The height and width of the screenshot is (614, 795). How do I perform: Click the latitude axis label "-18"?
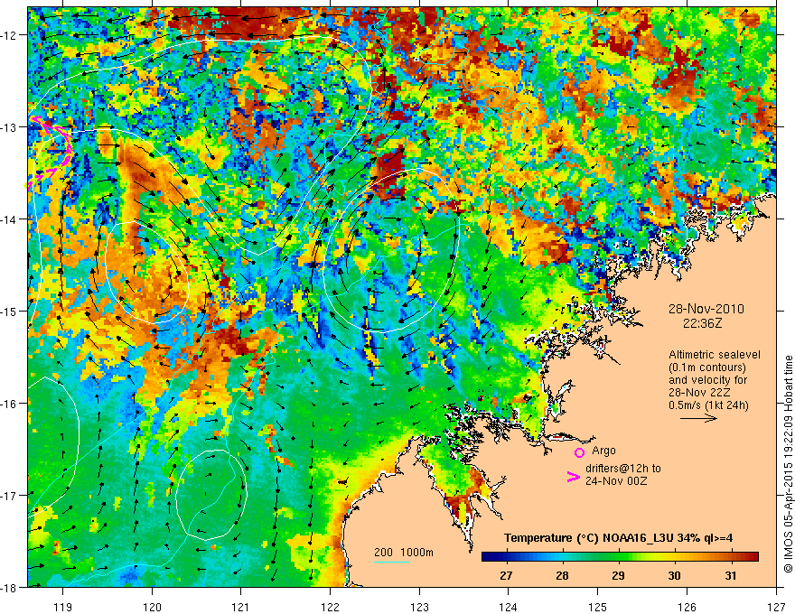click(x=9, y=587)
